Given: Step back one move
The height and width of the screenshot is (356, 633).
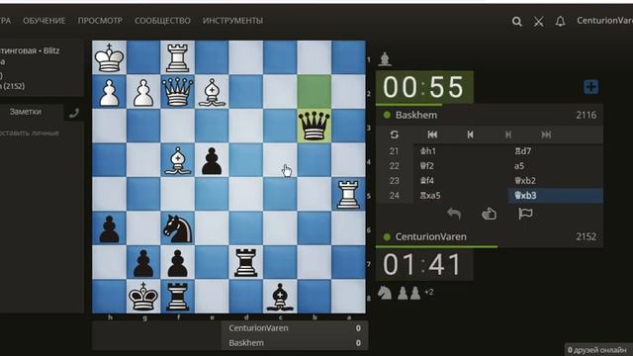Looking at the screenshot, I should click(x=470, y=134).
